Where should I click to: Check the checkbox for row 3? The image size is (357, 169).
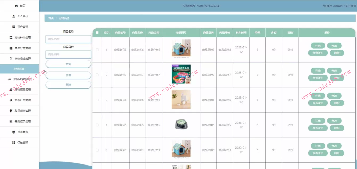coord(97,100)
